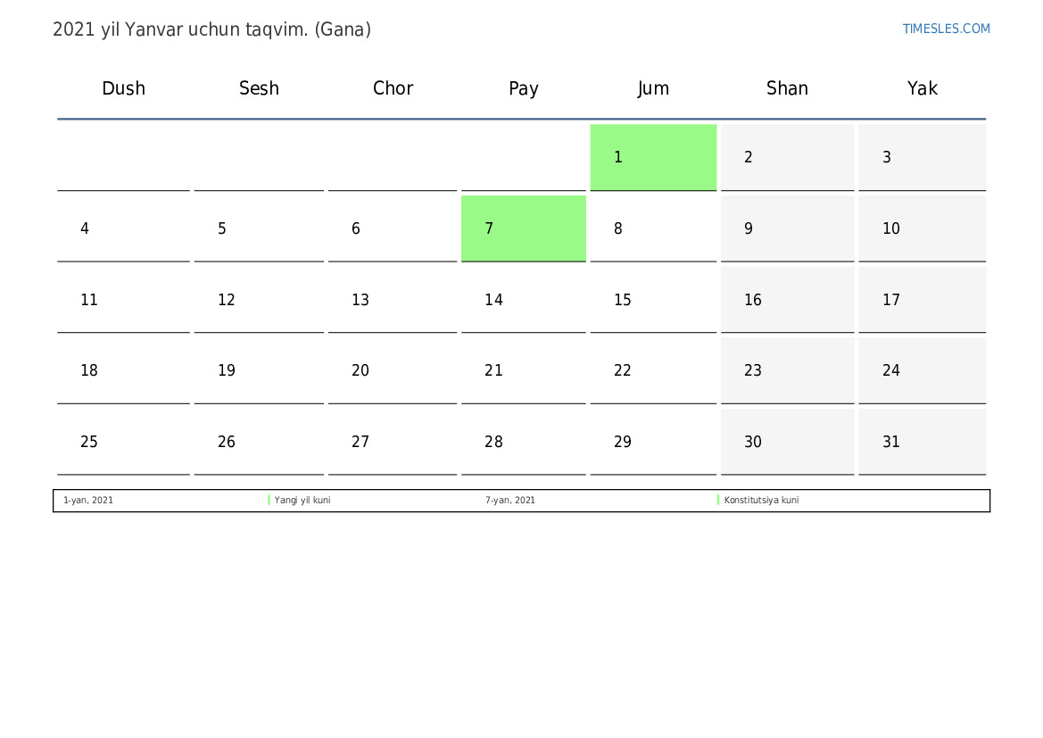The height and width of the screenshot is (738, 1043).
Task: Click the 1-yan, 2021 legend date
Action: coord(87,500)
